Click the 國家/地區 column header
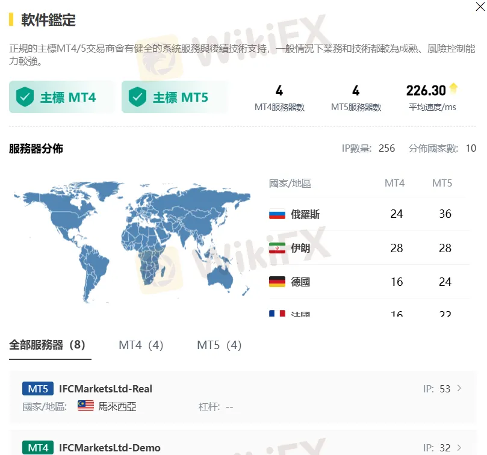The width and height of the screenshot is (487, 455). (x=290, y=183)
